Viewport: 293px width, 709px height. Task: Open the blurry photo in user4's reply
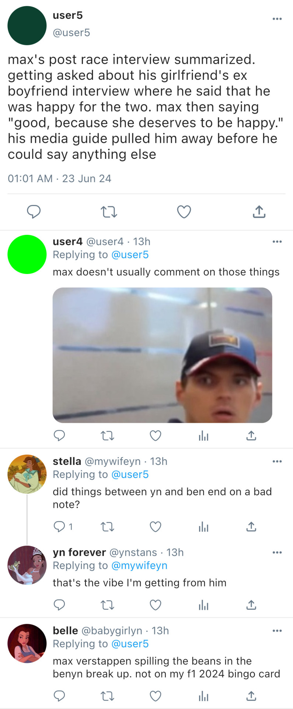[162, 355]
